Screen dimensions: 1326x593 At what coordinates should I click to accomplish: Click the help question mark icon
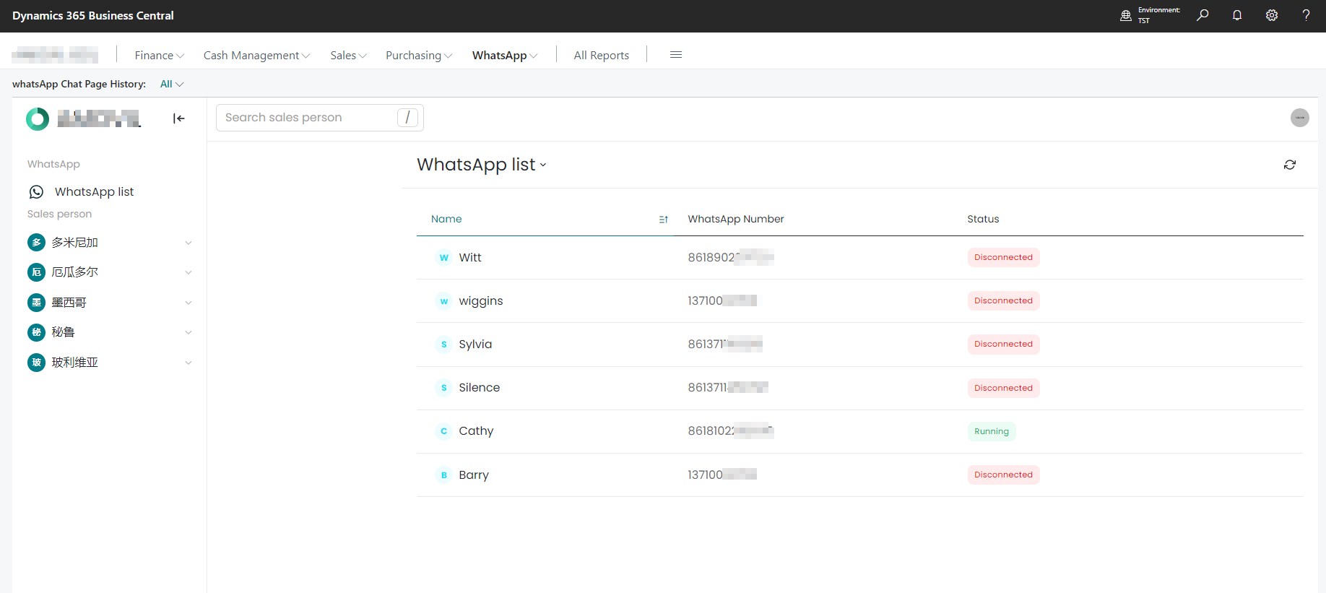coord(1306,15)
